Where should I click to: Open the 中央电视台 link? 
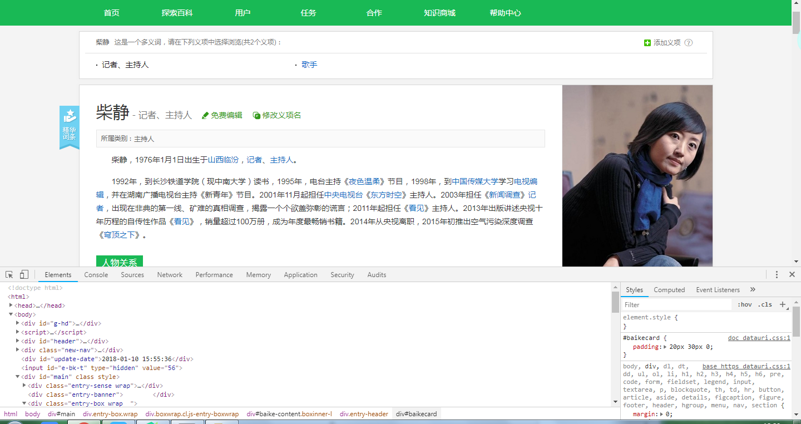coord(343,195)
